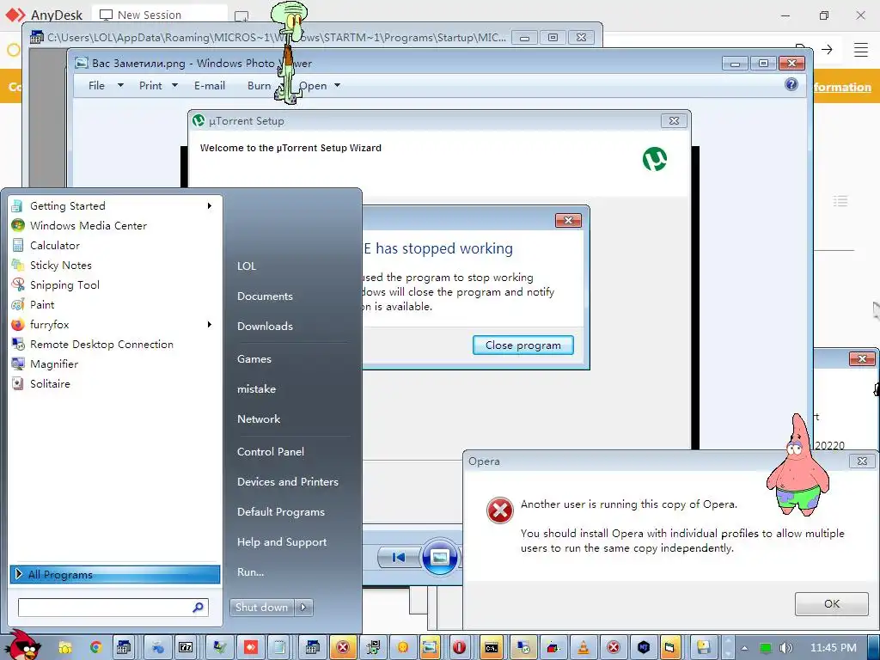
Task: Expand the Print dropdown arrow
Action: [x=174, y=85]
